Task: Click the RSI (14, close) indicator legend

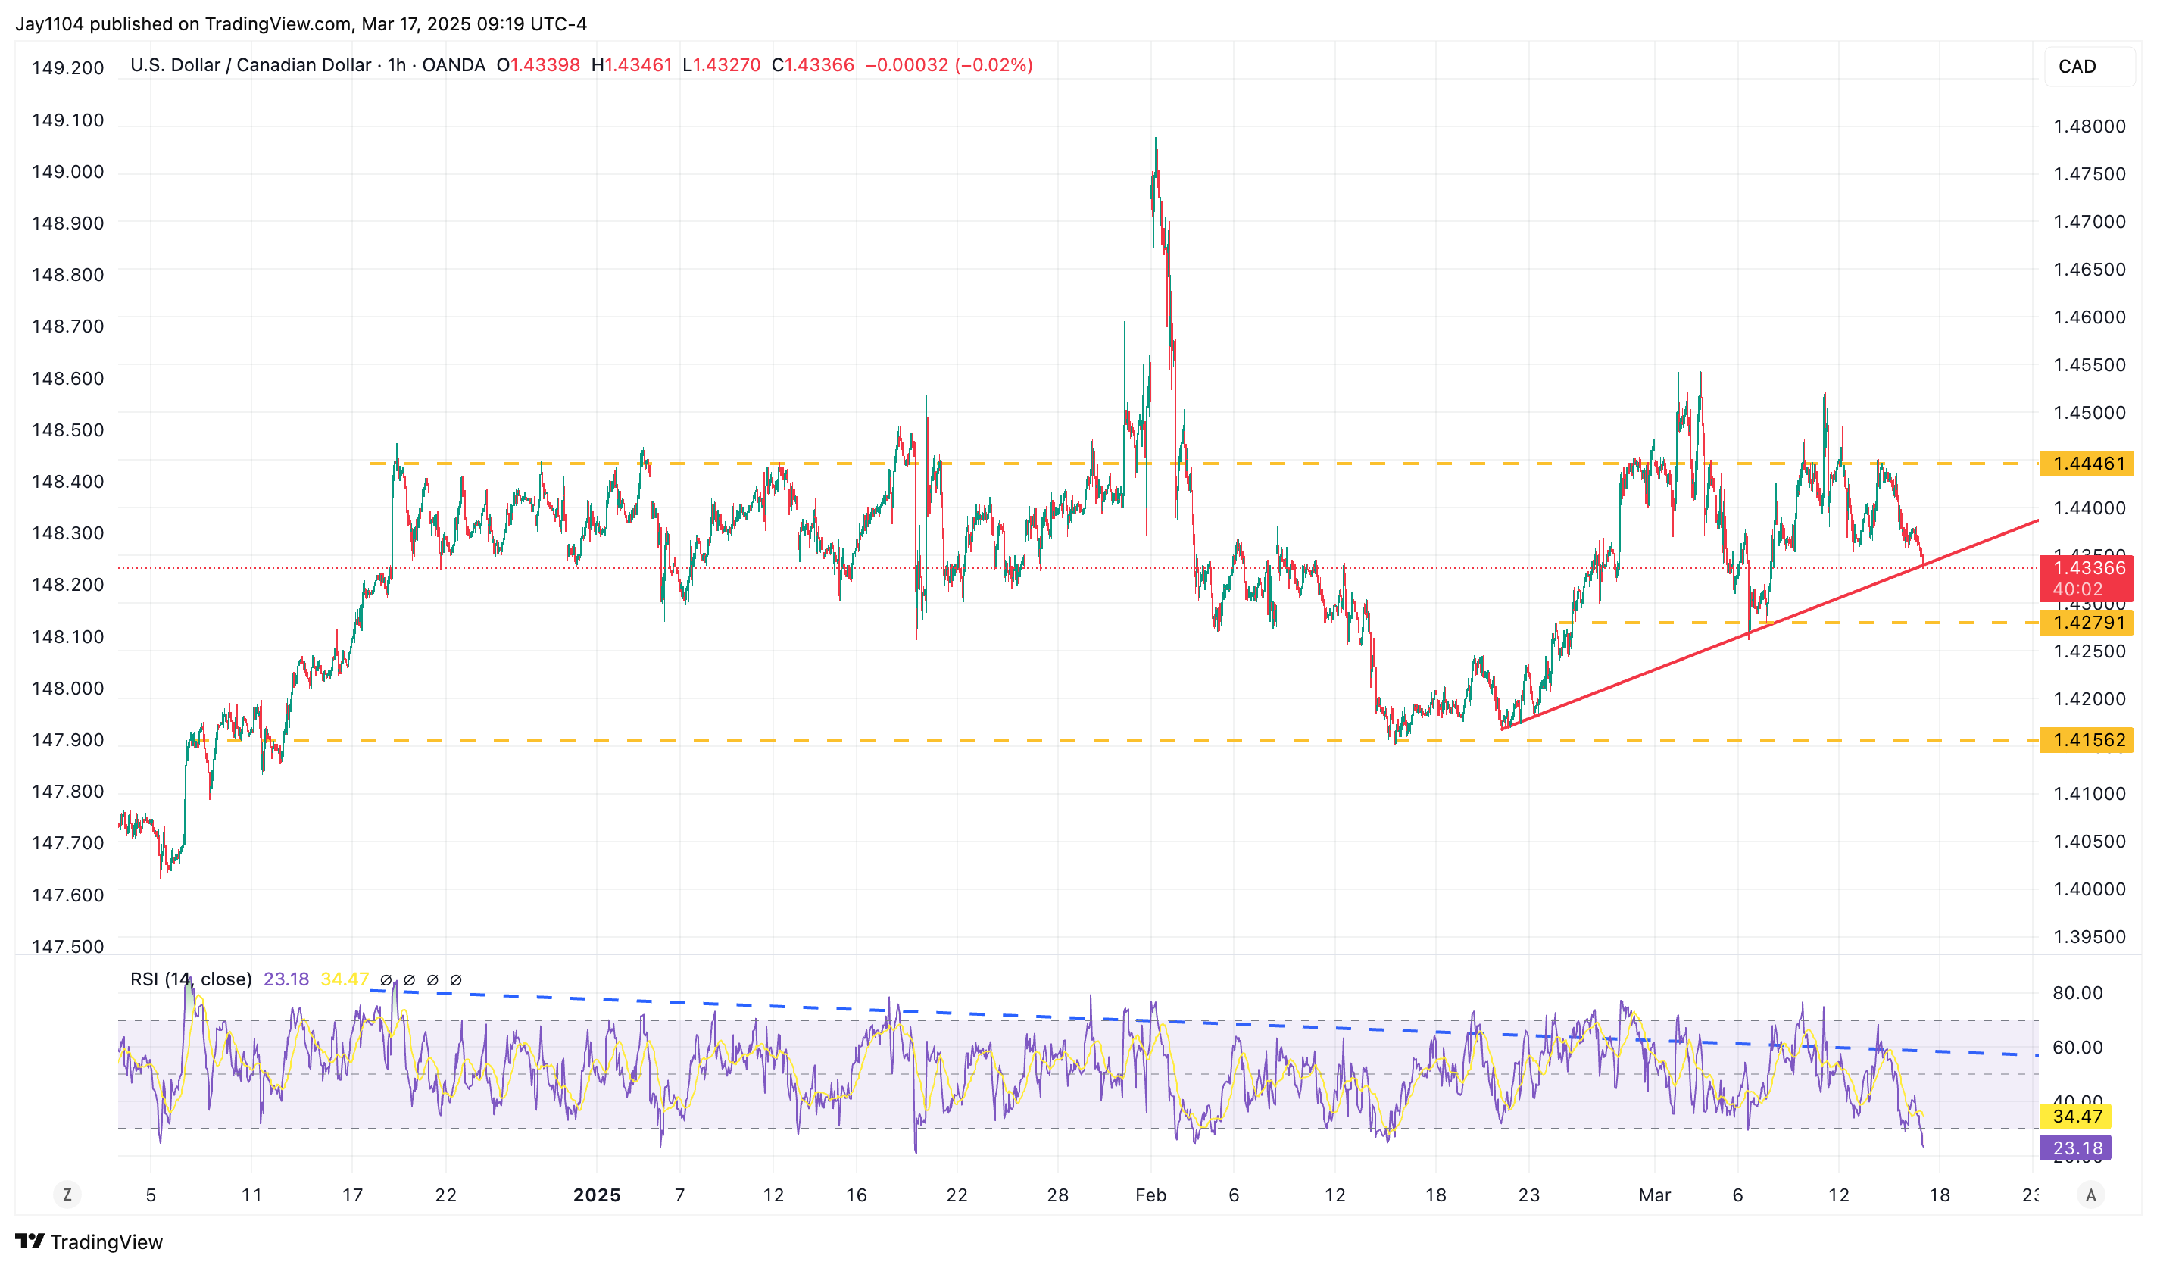Action: 191,979
